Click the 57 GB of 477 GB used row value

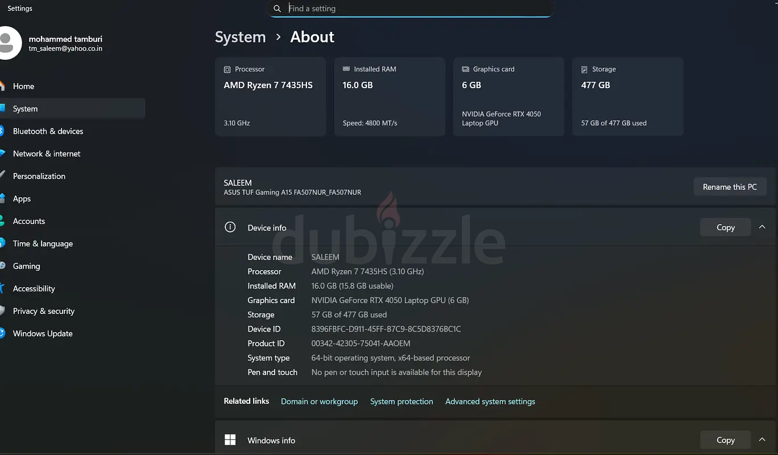349,315
